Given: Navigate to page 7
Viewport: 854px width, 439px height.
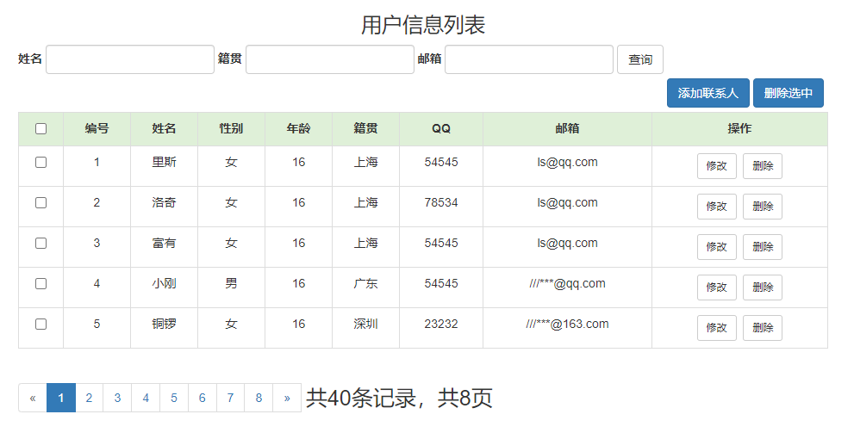Looking at the screenshot, I should [x=230, y=398].
